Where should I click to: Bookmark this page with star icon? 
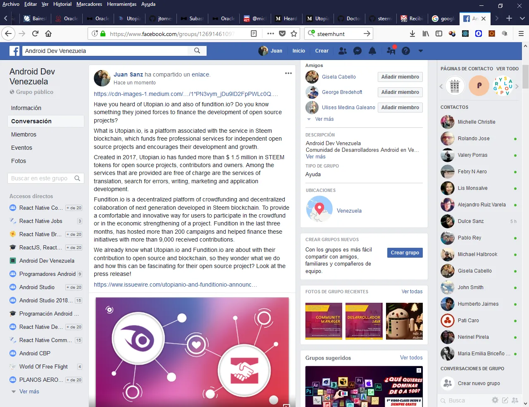pyautogui.click(x=294, y=34)
